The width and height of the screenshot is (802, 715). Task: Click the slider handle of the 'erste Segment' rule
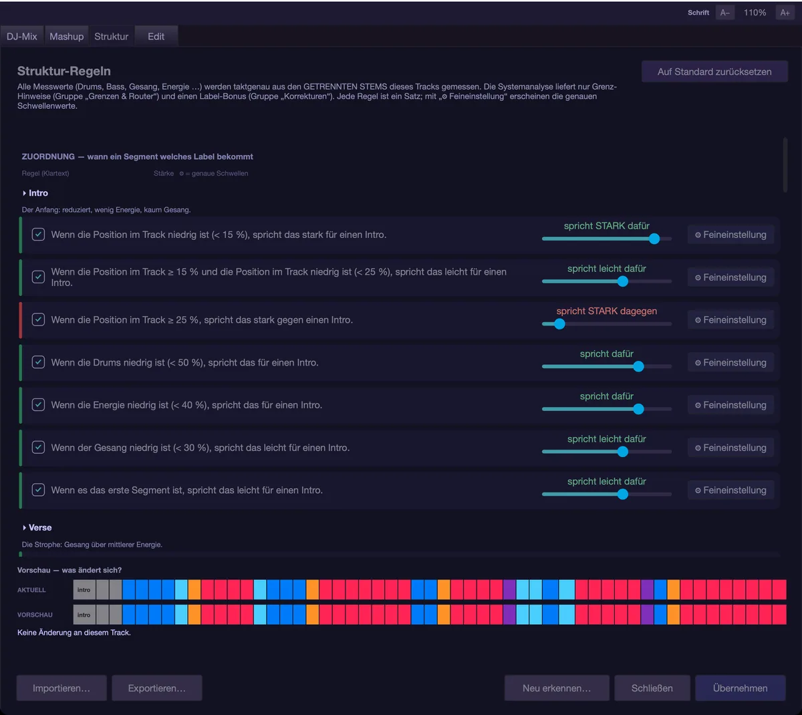pyautogui.click(x=623, y=494)
